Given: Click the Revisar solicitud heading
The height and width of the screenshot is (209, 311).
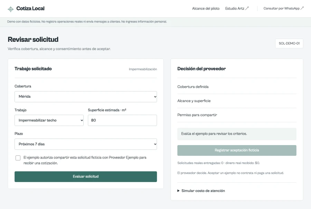Looking at the screenshot, I should coord(33,39).
